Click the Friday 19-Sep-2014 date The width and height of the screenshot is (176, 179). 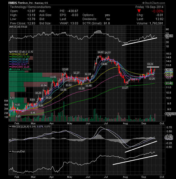[149, 7]
